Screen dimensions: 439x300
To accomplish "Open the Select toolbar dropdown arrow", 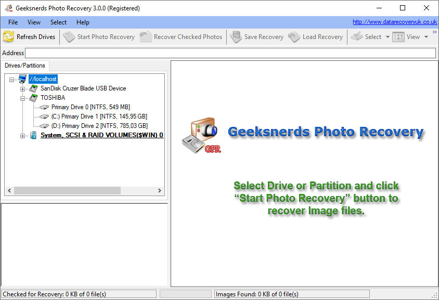I will (388, 37).
